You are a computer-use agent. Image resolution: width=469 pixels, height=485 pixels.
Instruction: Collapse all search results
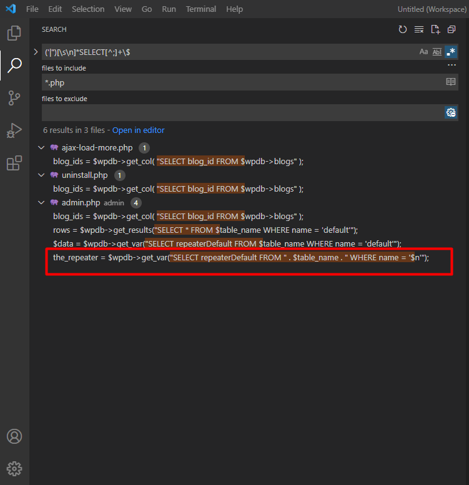coord(451,29)
